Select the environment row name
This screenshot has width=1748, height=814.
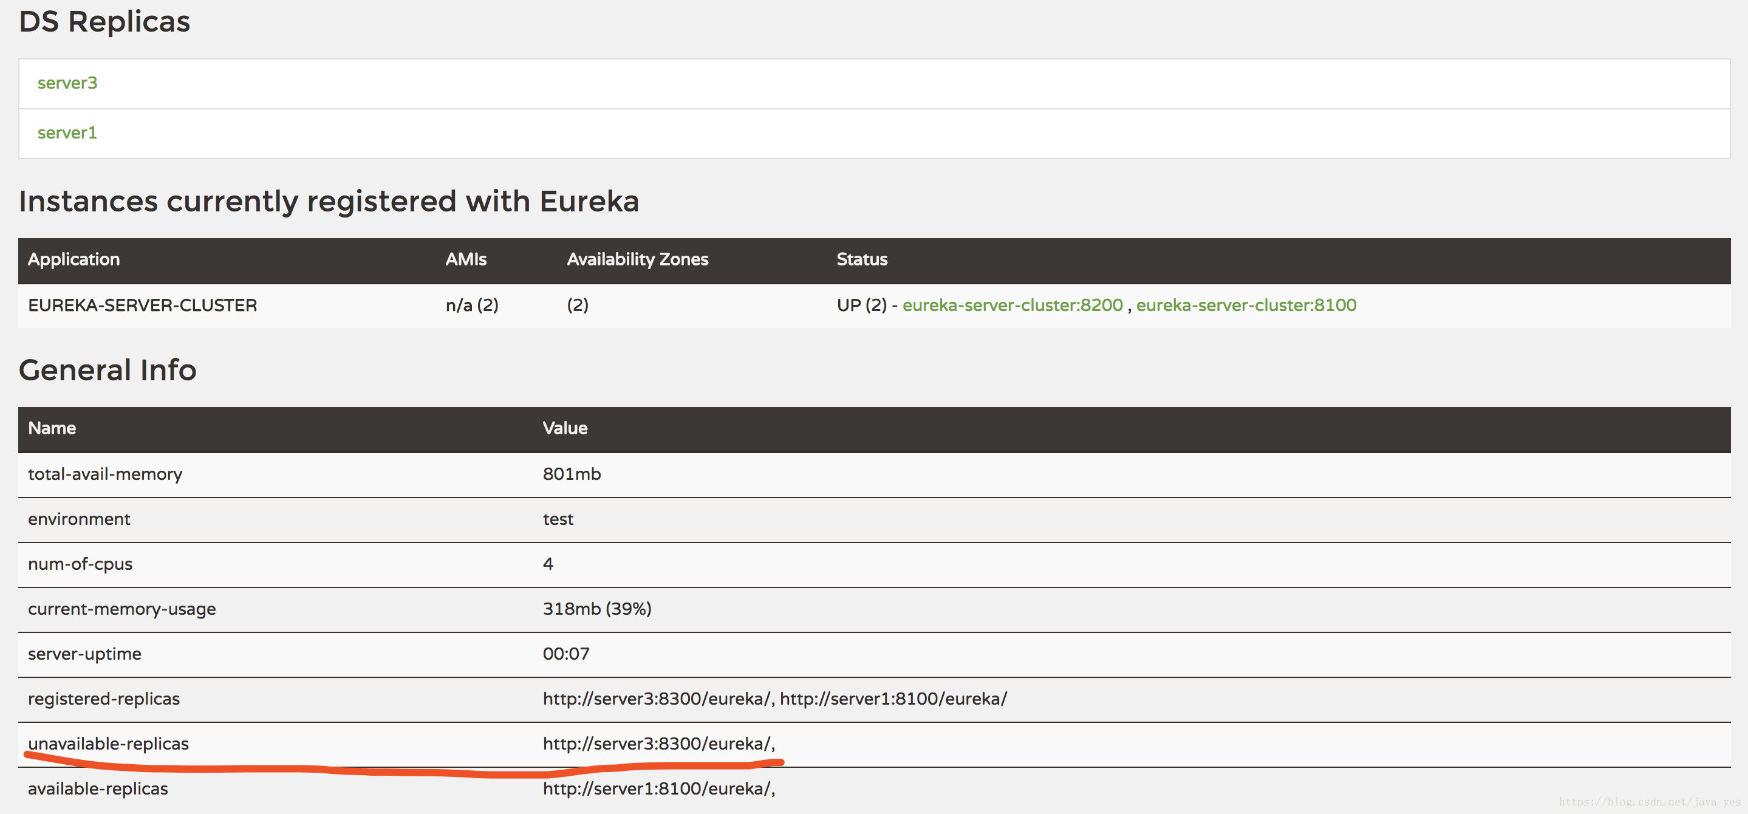(x=80, y=519)
